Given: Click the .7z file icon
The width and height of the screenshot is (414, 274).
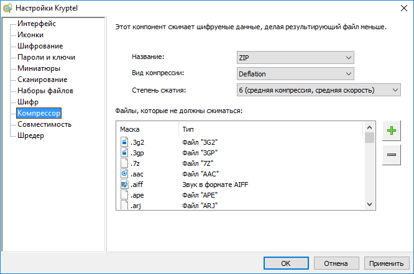Looking at the screenshot, I should pyautogui.click(x=124, y=163).
